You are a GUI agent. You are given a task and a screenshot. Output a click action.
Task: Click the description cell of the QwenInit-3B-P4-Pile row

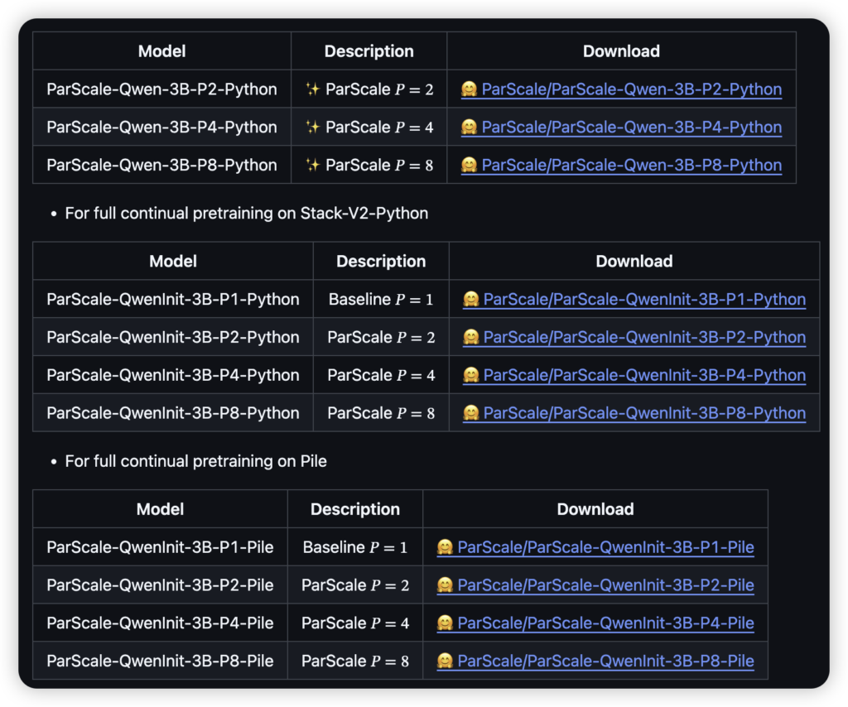(355, 623)
